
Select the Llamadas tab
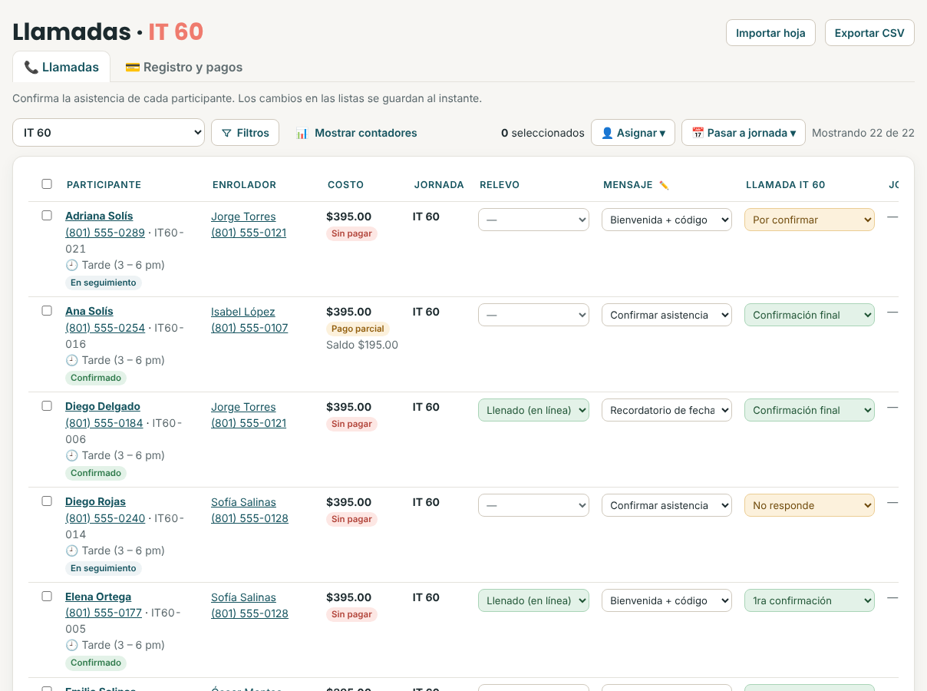click(x=61, y=67)
